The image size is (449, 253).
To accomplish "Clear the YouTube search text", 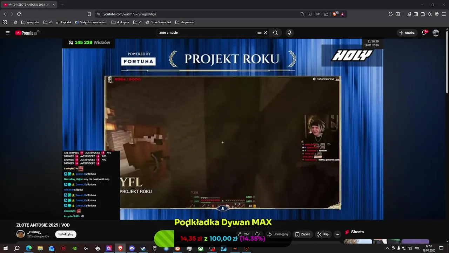I will coord(266,33).
